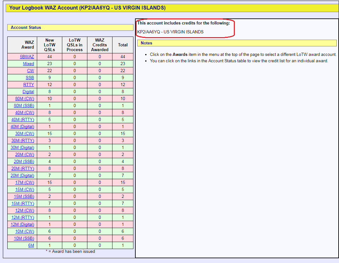View the 6M award credit list
This screenshot has width=339, height=263.
(x=31, y=245)
